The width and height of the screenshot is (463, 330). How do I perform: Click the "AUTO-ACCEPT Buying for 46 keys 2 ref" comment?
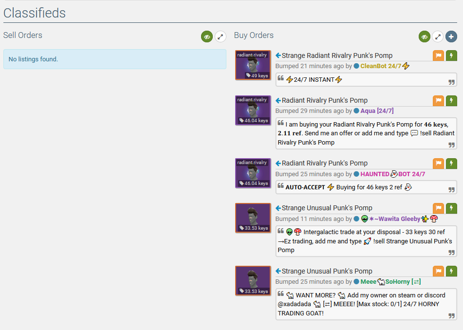(x=366, y=187)
